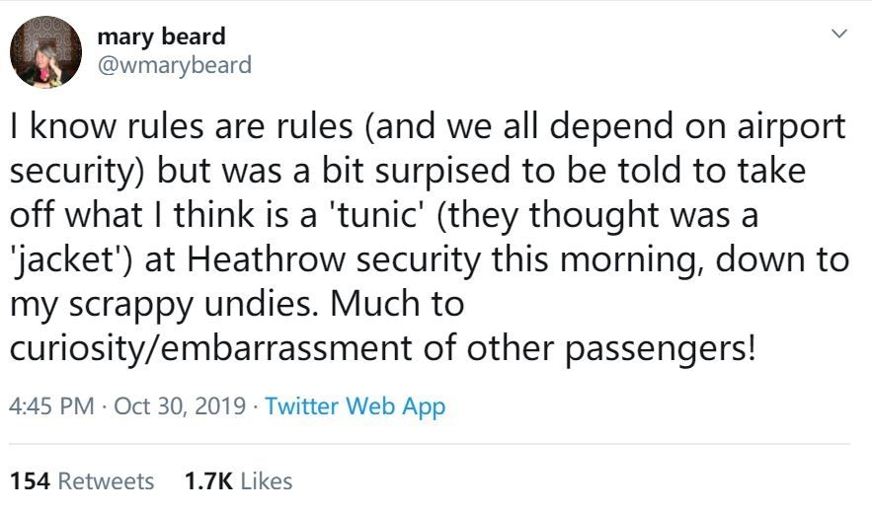Click the @wmarybeard handle
872x513 pixels.
point(175,65)
